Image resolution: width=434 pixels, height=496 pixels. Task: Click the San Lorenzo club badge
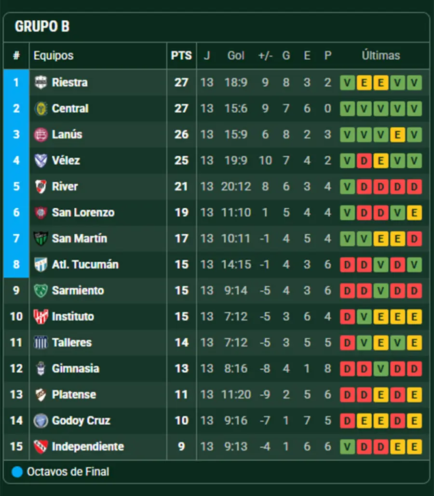(41, 213)
